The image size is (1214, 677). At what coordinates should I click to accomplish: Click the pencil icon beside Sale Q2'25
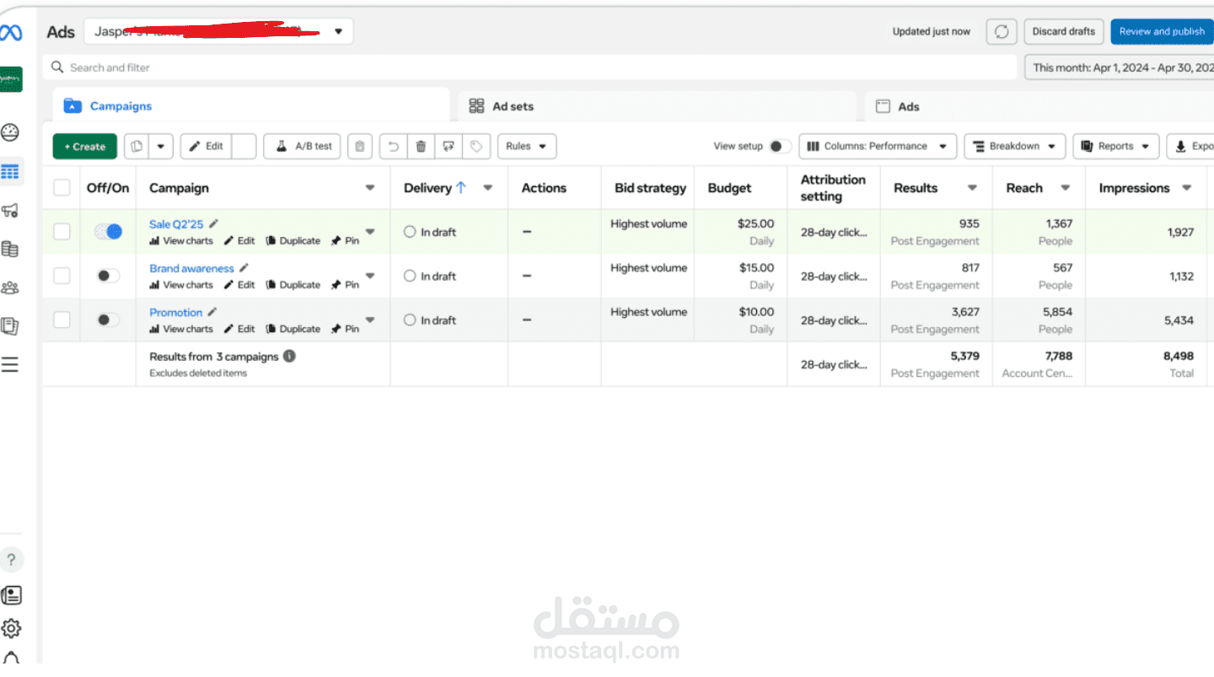point(214,223)
